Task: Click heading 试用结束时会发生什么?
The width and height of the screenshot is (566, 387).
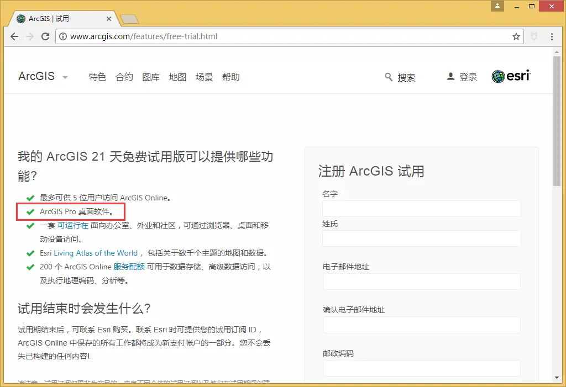Action: [84, 309]
